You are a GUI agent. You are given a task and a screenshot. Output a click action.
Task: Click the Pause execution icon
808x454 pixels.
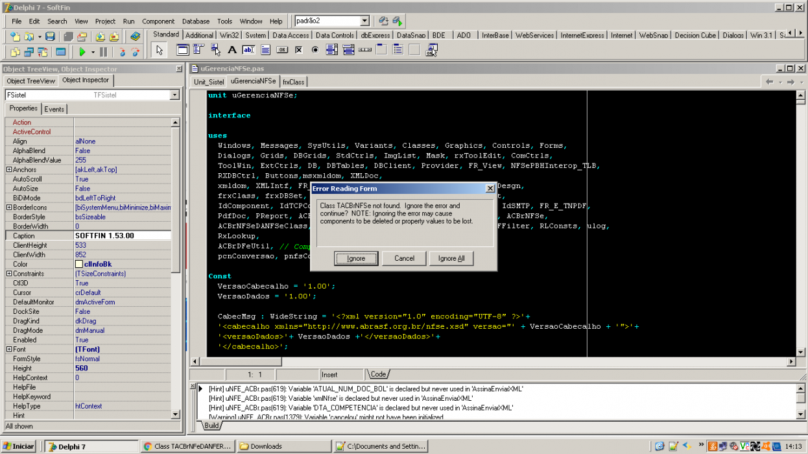click(x=103, y=51)
